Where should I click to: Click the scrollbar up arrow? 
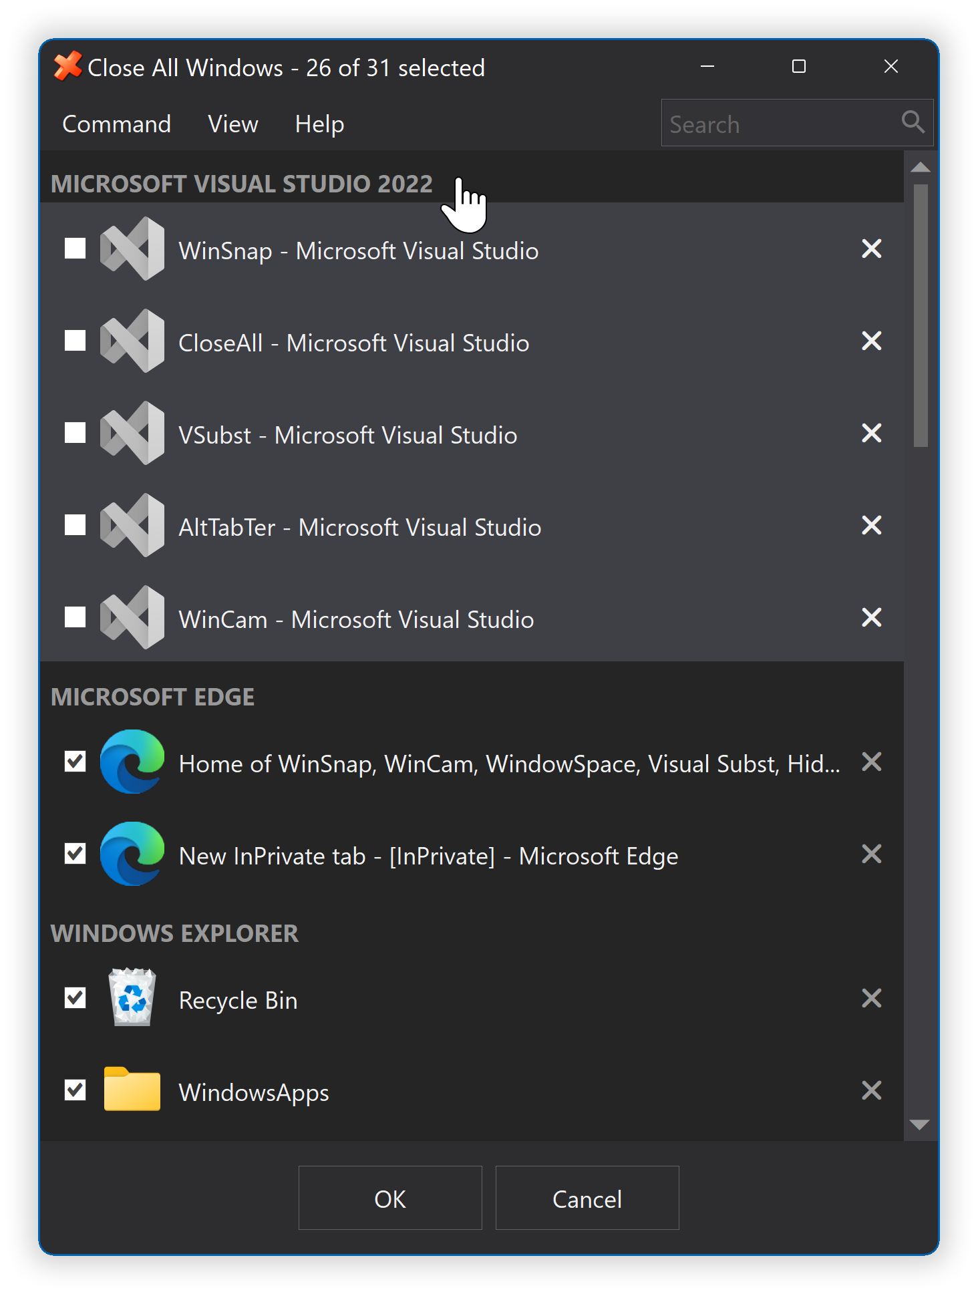(x=921, y=167)
